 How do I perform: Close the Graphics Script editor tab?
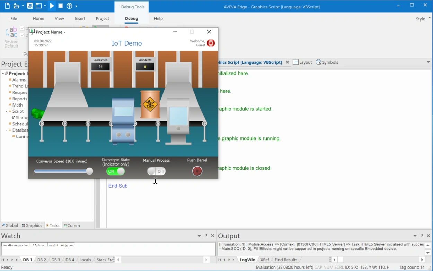pyautogui.click(x=288, y=62)
